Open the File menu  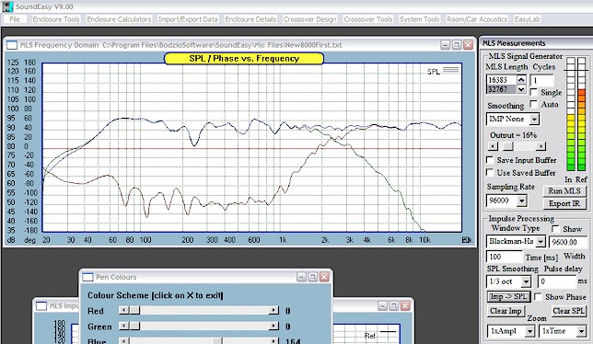[15, 19]
